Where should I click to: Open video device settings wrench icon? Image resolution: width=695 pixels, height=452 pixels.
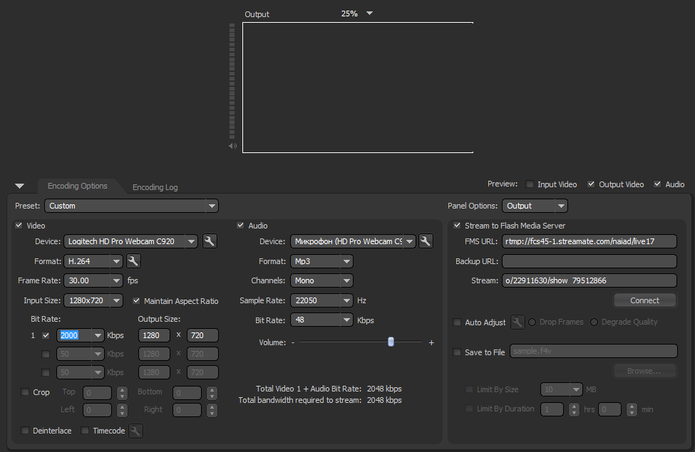coord(210,241)
